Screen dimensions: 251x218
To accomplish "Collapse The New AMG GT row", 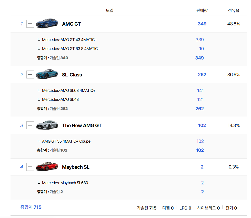I will pyautogui.click(x=30, y=125).
